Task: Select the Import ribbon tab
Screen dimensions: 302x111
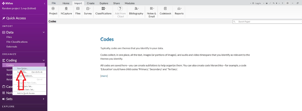Action: click(78, 3)
